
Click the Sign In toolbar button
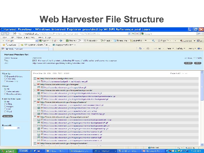[x=164, y=41]
